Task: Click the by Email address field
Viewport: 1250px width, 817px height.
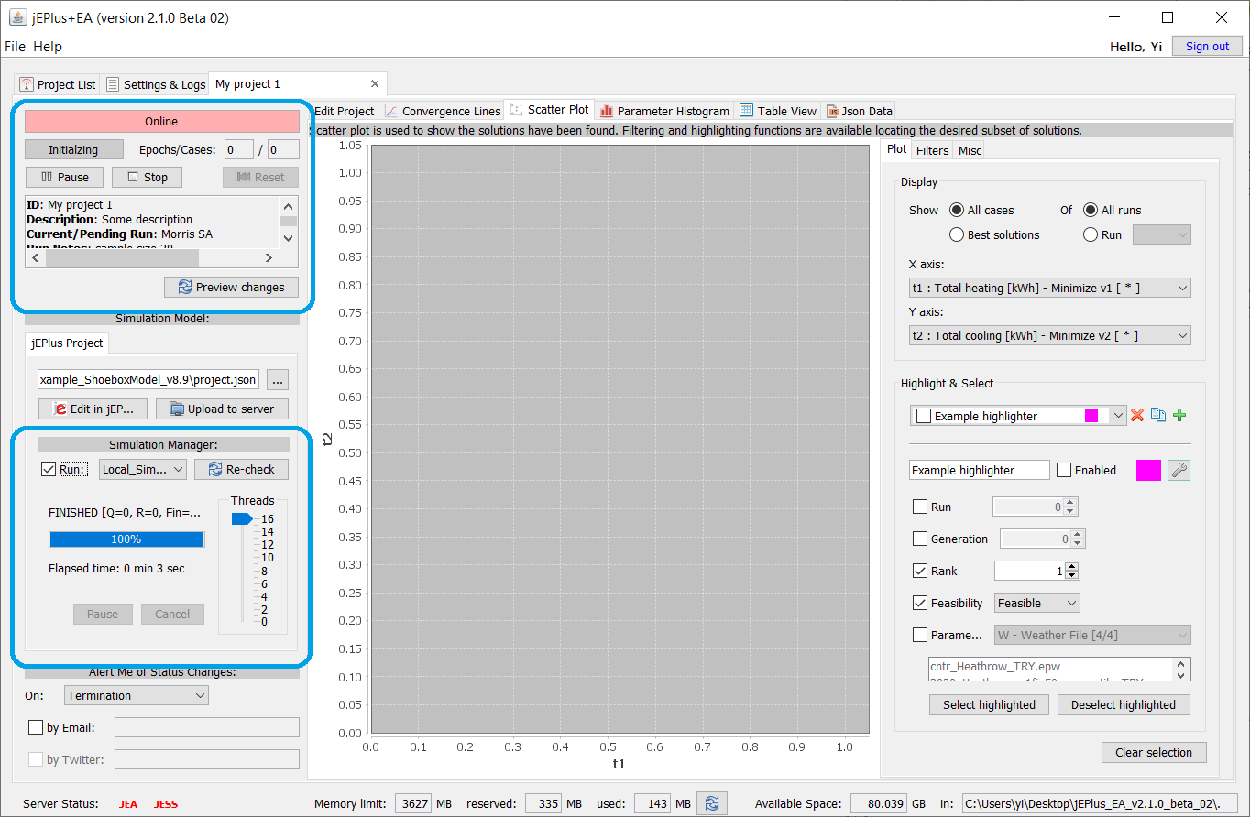Action: coord(206,727)
